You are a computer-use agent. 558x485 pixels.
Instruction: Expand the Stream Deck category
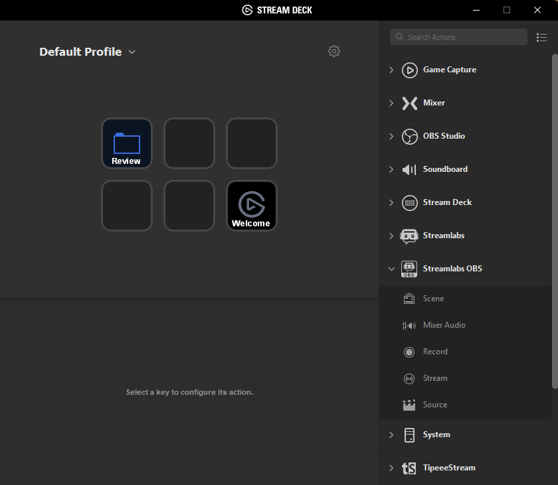(x=391, y=202)
